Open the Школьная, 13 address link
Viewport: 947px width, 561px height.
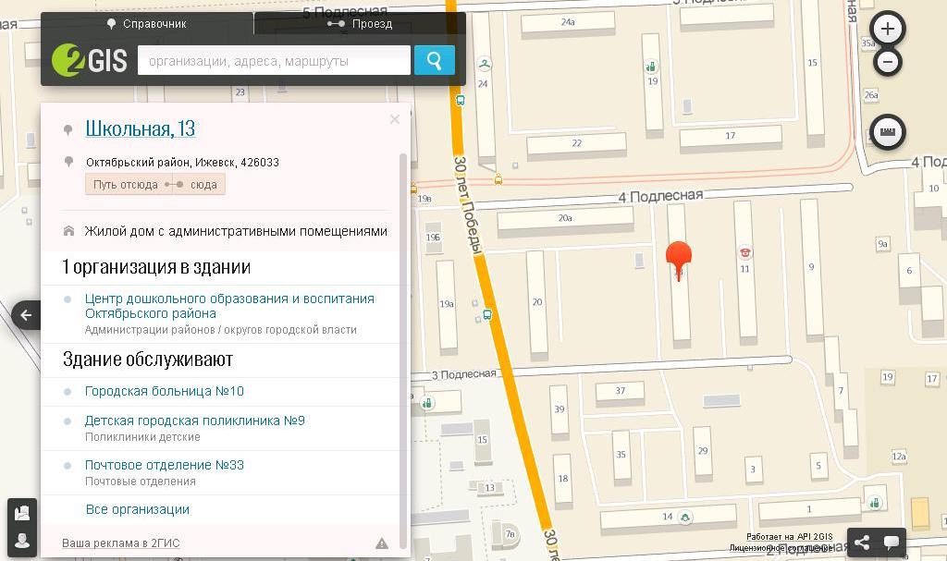(141, 128)
